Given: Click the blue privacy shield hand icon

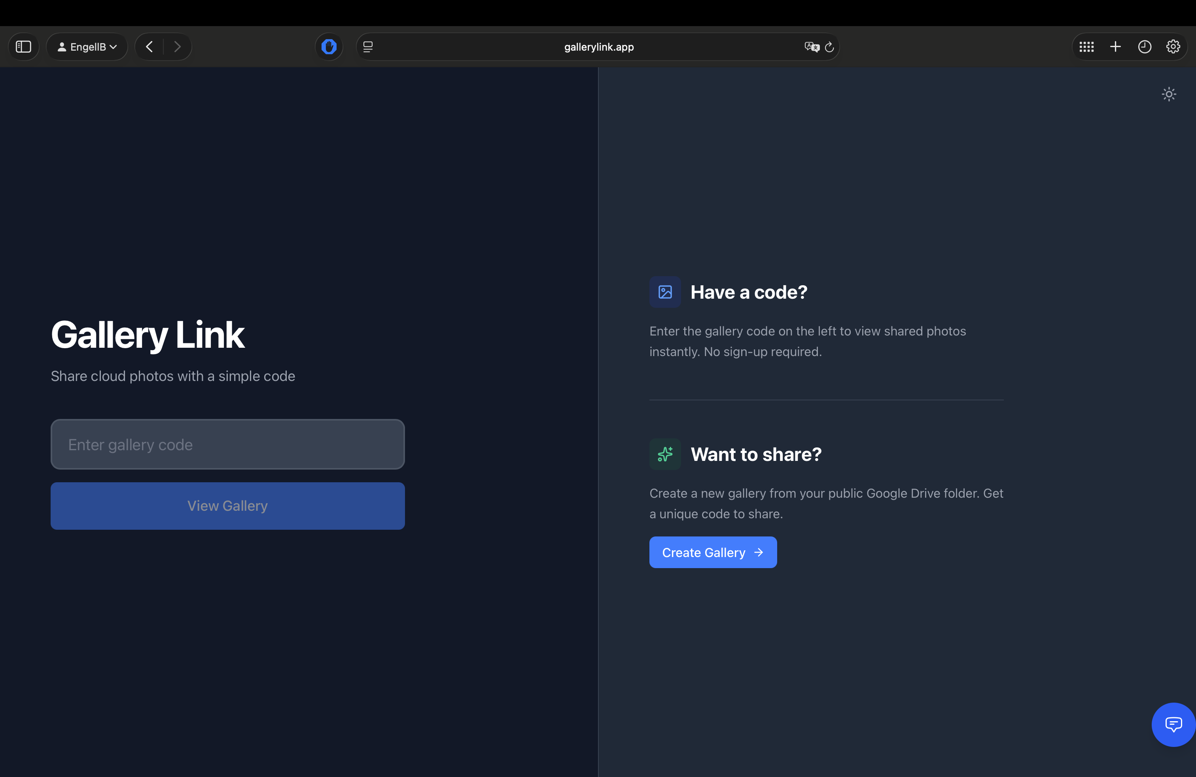Looking at the screenshot, I should [329, 47].
